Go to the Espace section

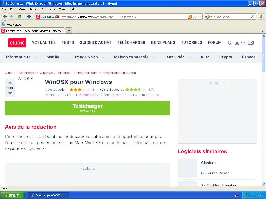click(x=249, y=57)
